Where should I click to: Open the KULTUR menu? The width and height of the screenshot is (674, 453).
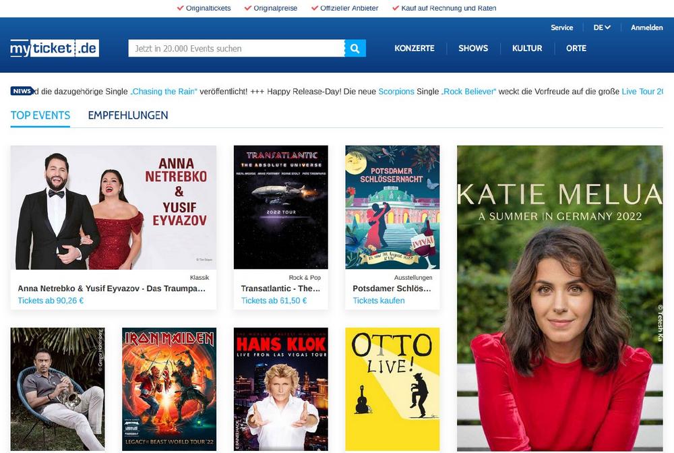pyautogui.click(x=527, y=49)
